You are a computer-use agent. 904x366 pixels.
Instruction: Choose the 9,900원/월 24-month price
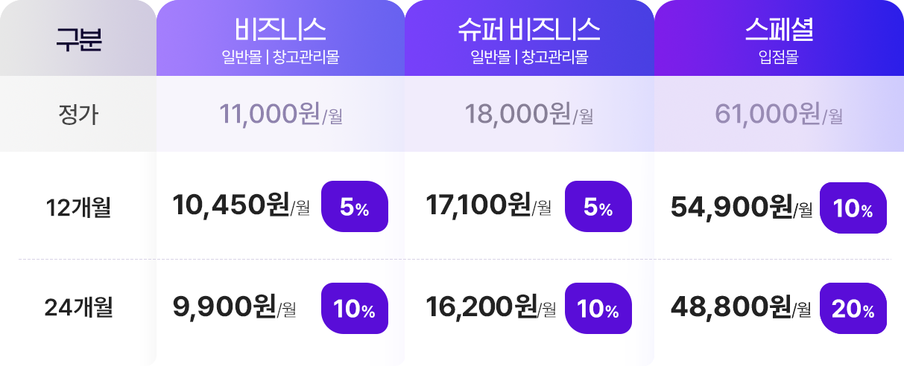point(234,307)
